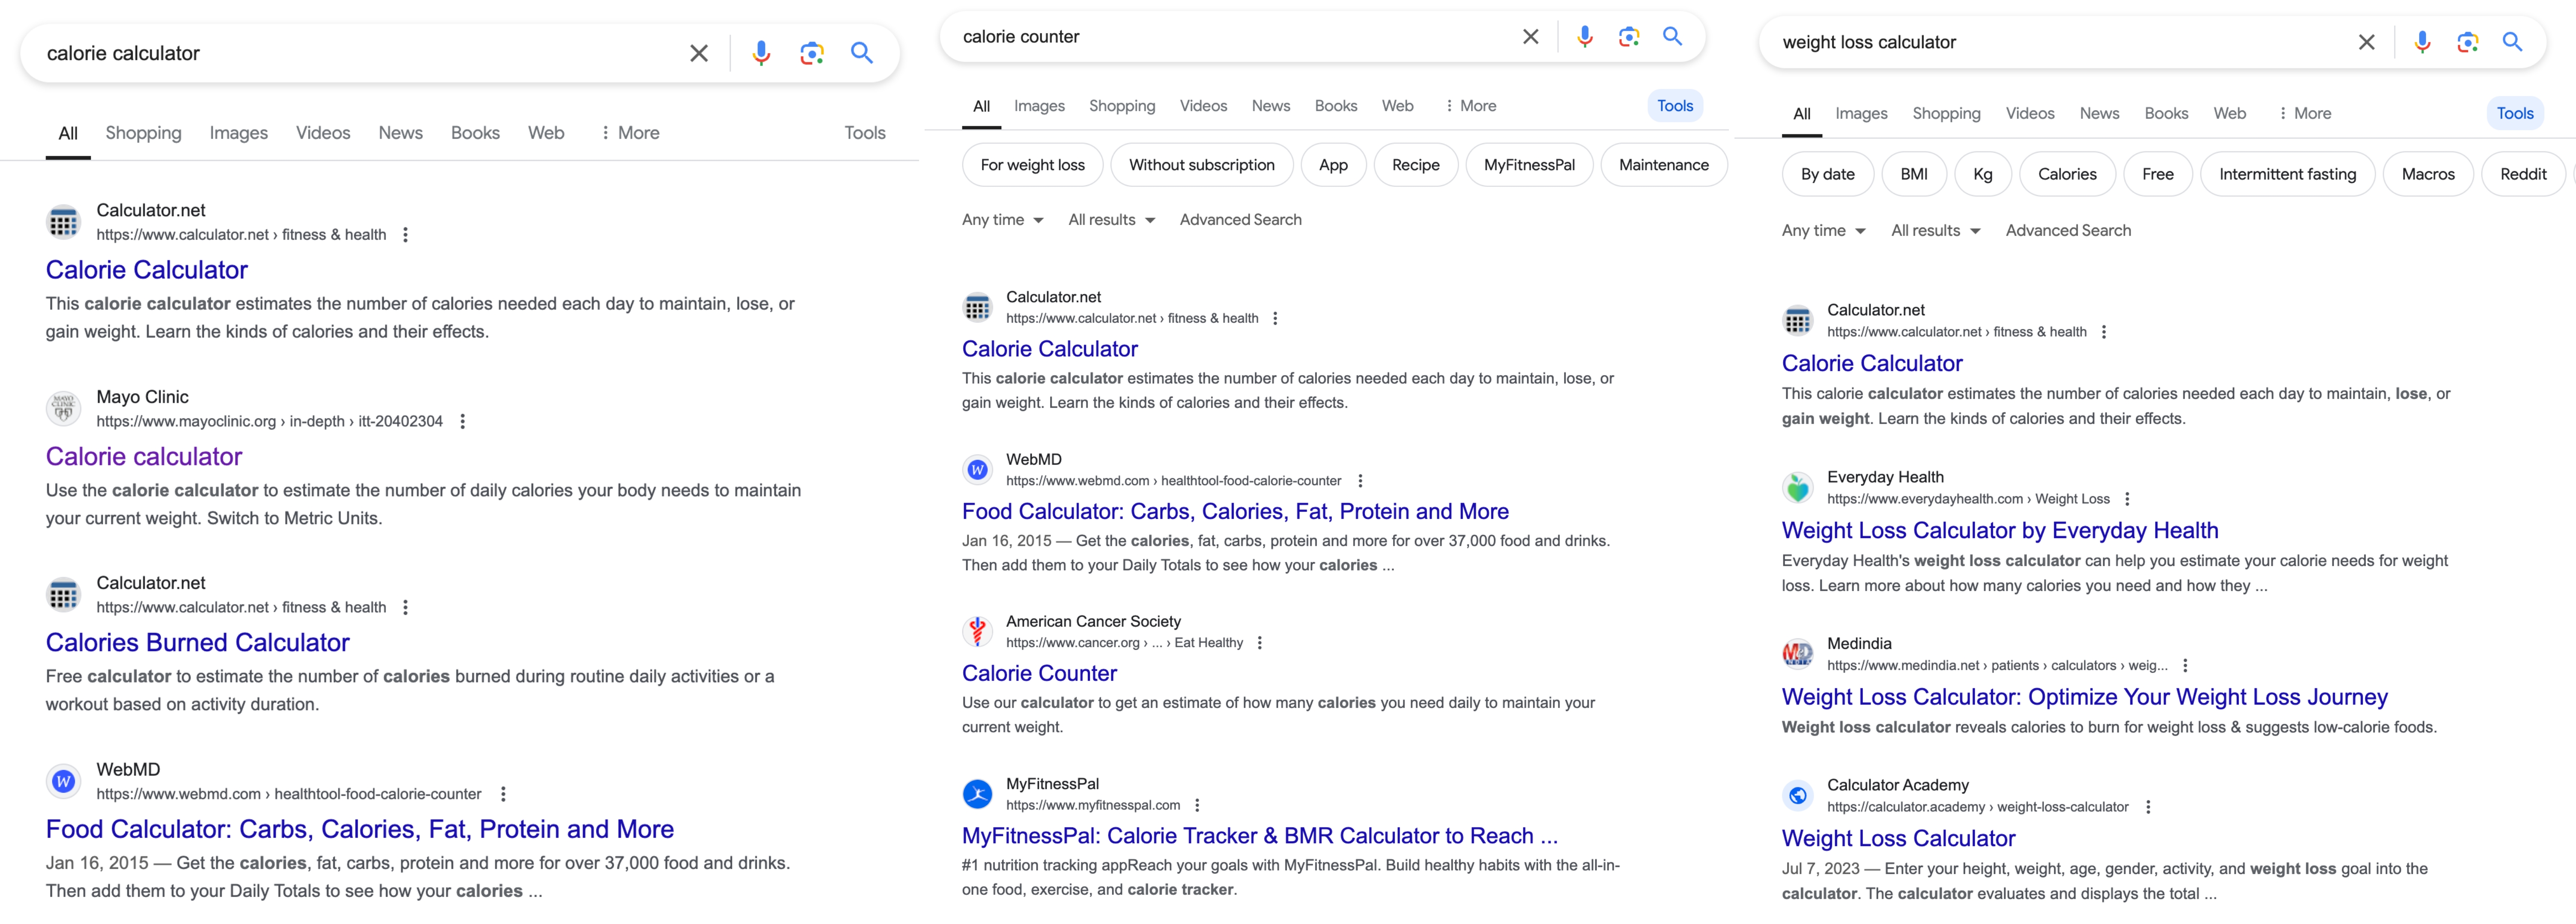This screenshot has width=2576, height=924.
Task: Clear the 'calorie calculator' search text
Action: pos(699,53)
